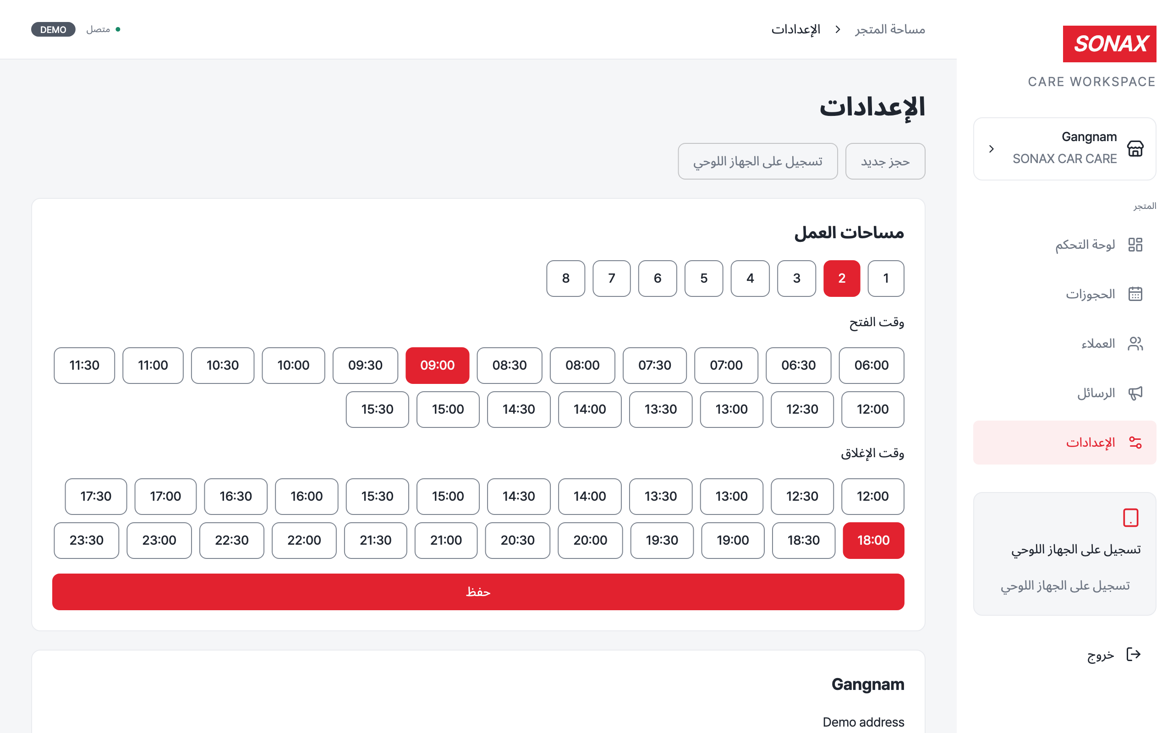Select the highlighted 09:00 opening time
Image resolution: width=1173 pixels, height=733 pixels.
tap(437, 365)
